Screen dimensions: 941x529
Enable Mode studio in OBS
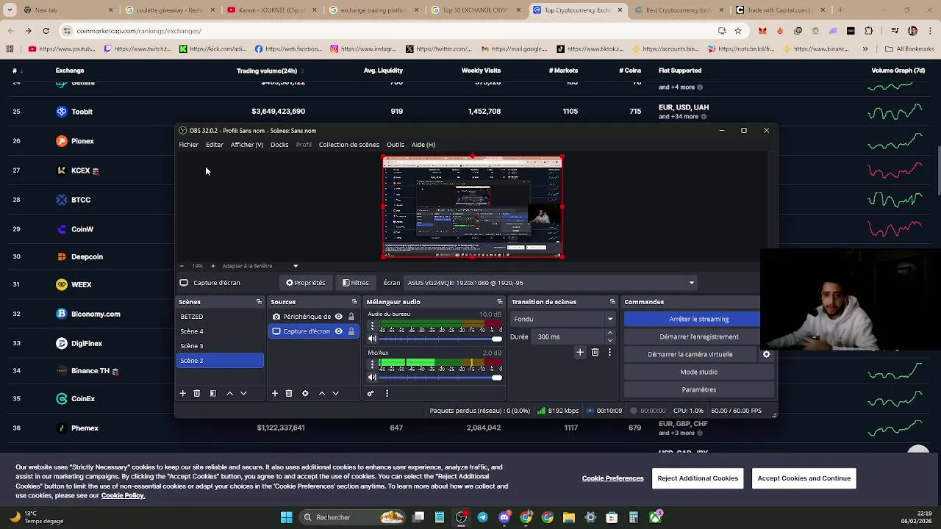pos(698,372)
